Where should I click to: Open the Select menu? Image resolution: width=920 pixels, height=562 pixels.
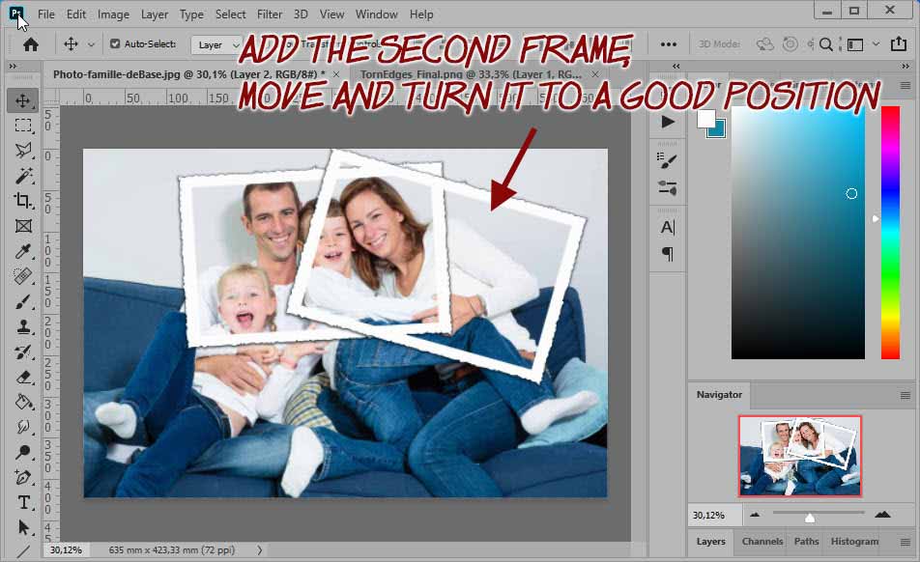coord(230,14)
